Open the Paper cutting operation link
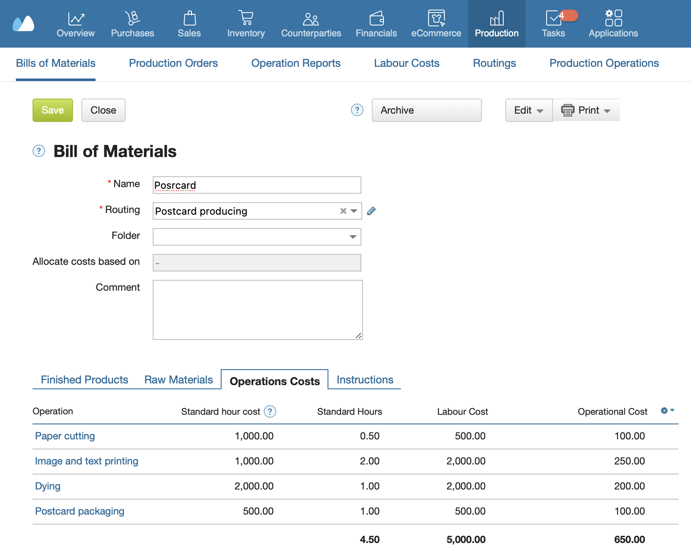Screen dimensions: 691x553 point(65,436)
